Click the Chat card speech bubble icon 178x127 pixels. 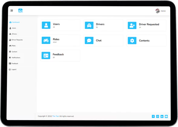coord(89,40)
